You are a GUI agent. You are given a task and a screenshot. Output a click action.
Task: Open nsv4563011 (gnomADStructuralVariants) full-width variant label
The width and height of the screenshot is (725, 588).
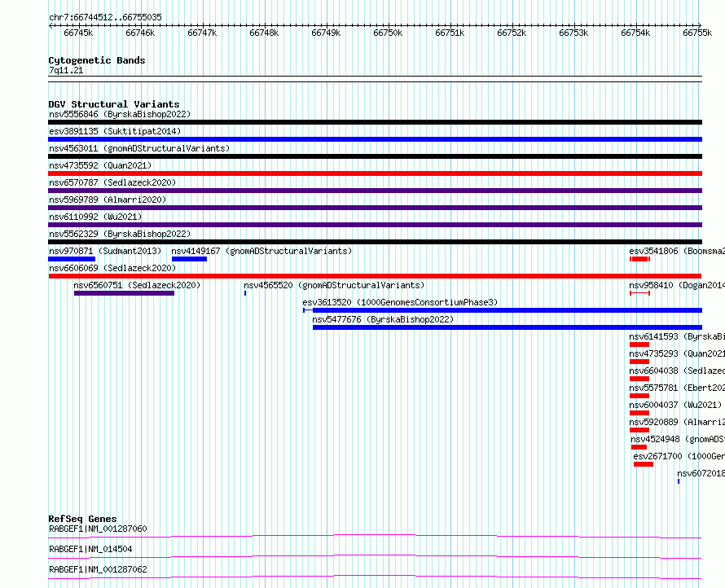click(x=139, y=148)
